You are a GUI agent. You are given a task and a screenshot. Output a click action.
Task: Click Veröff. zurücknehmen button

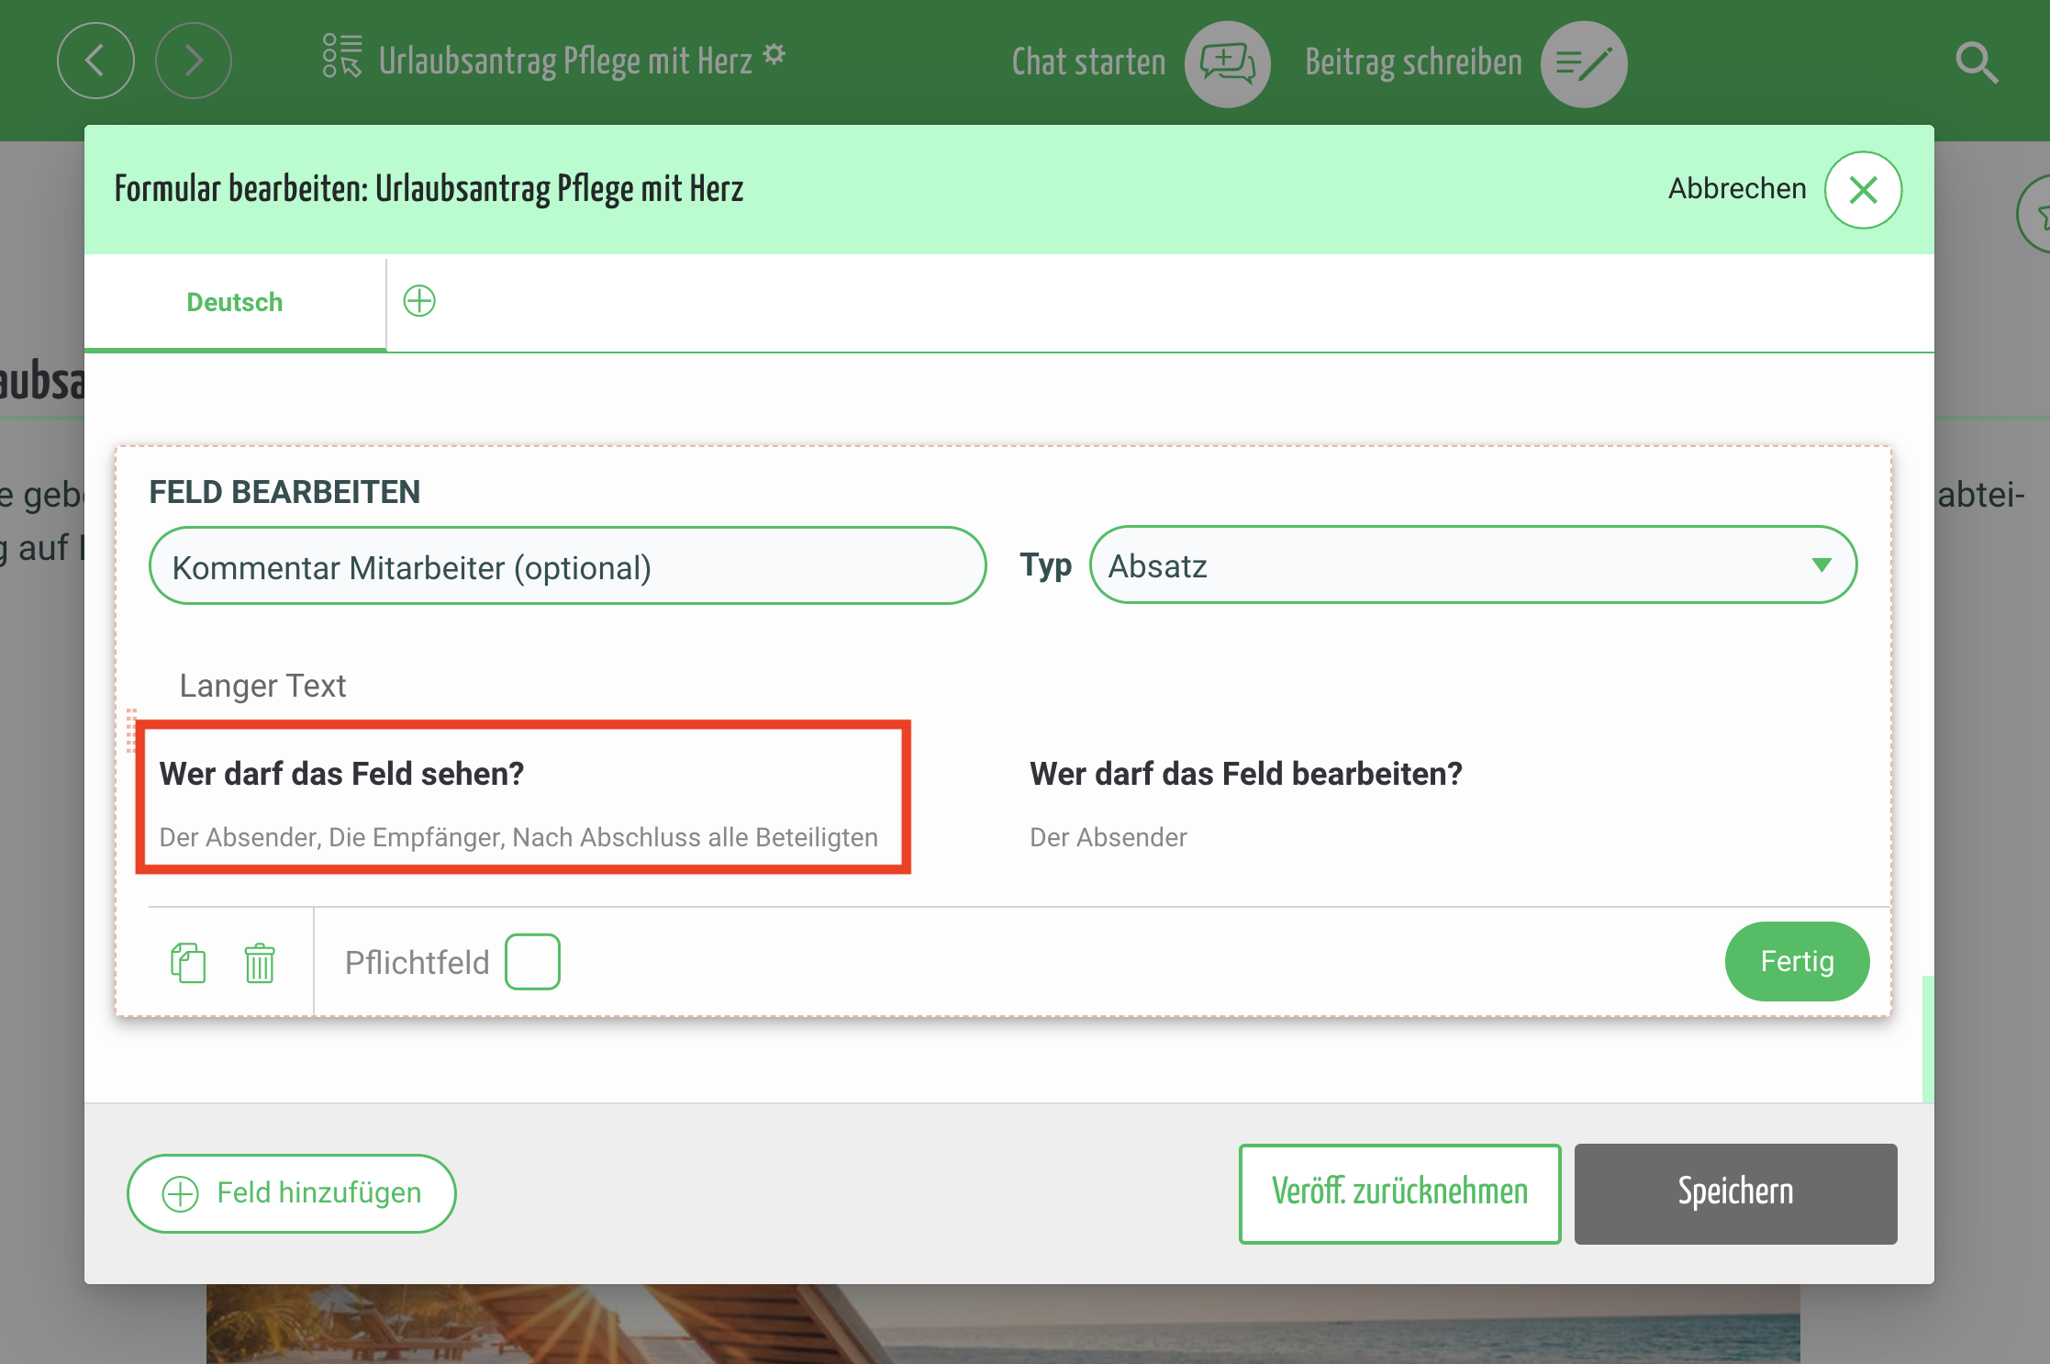tap(1399, 1193)
